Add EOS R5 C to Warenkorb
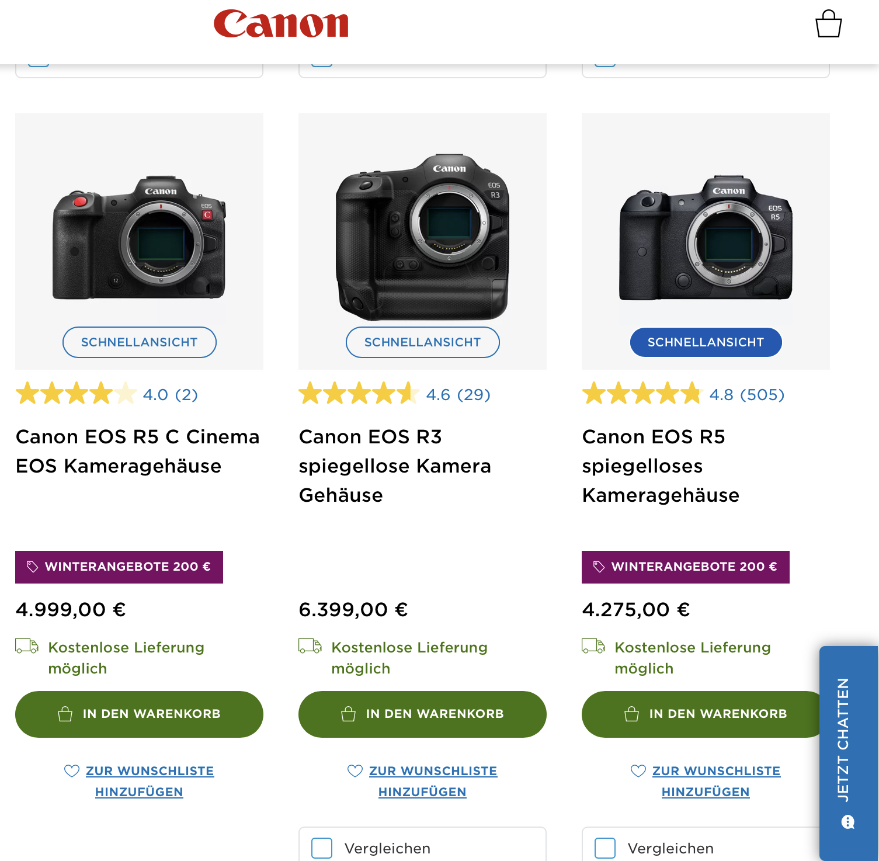This screenshot has width=879, height=861. pos(139,714)
